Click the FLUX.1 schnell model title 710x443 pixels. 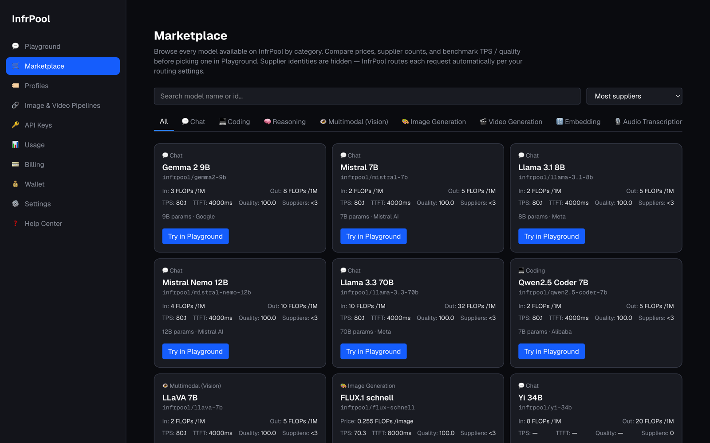tap(367, 398)
